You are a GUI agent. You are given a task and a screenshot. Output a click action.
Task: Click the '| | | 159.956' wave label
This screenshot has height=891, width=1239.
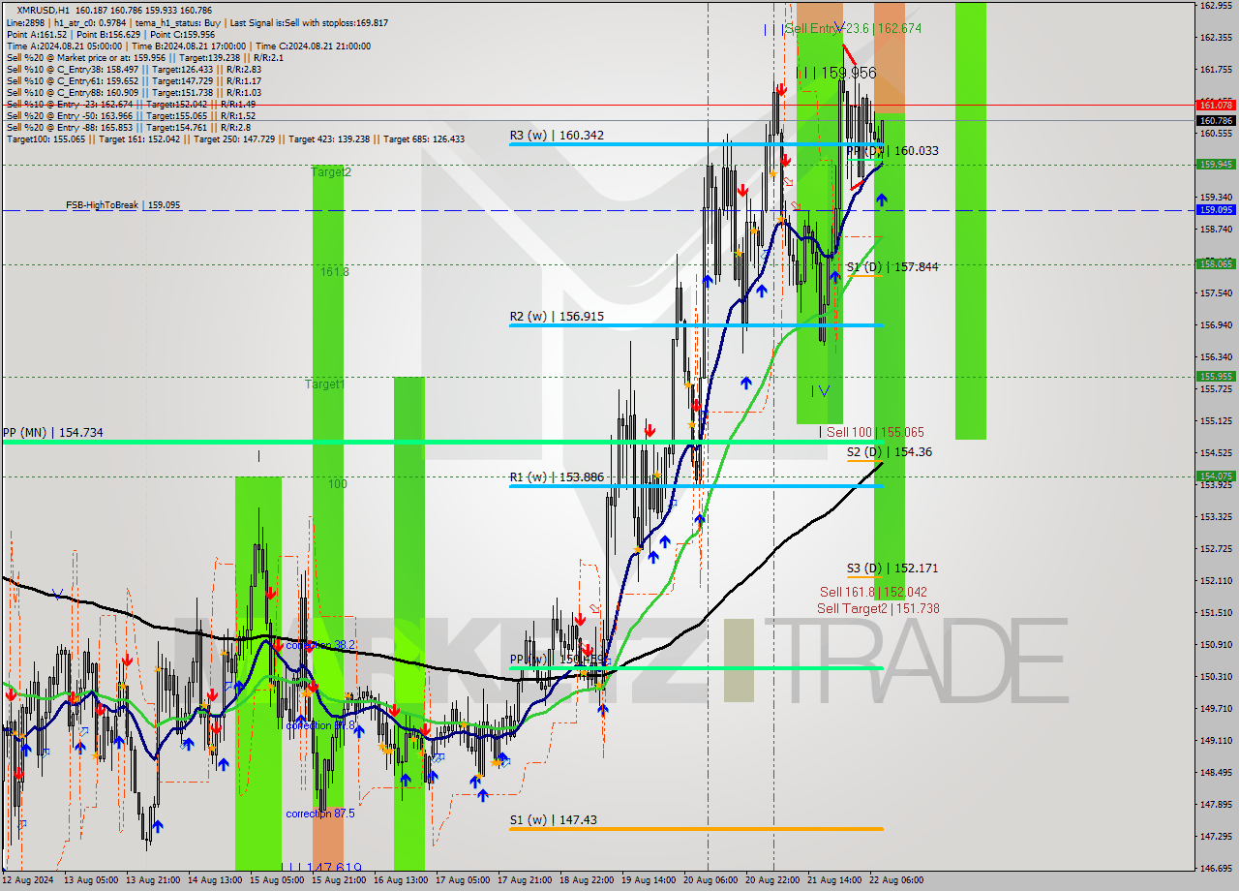point(836,73)
